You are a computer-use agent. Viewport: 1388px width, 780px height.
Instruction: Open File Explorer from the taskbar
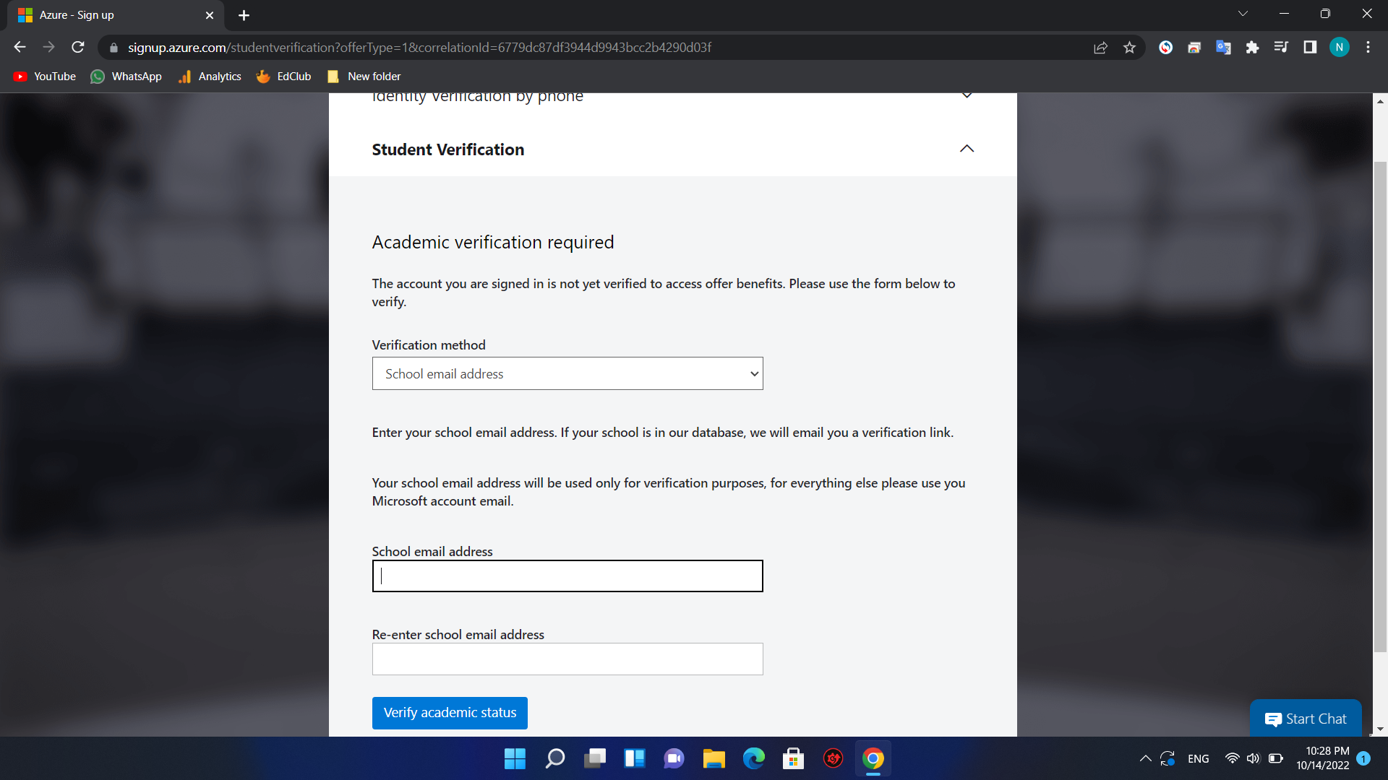click(x=714, y=758)
